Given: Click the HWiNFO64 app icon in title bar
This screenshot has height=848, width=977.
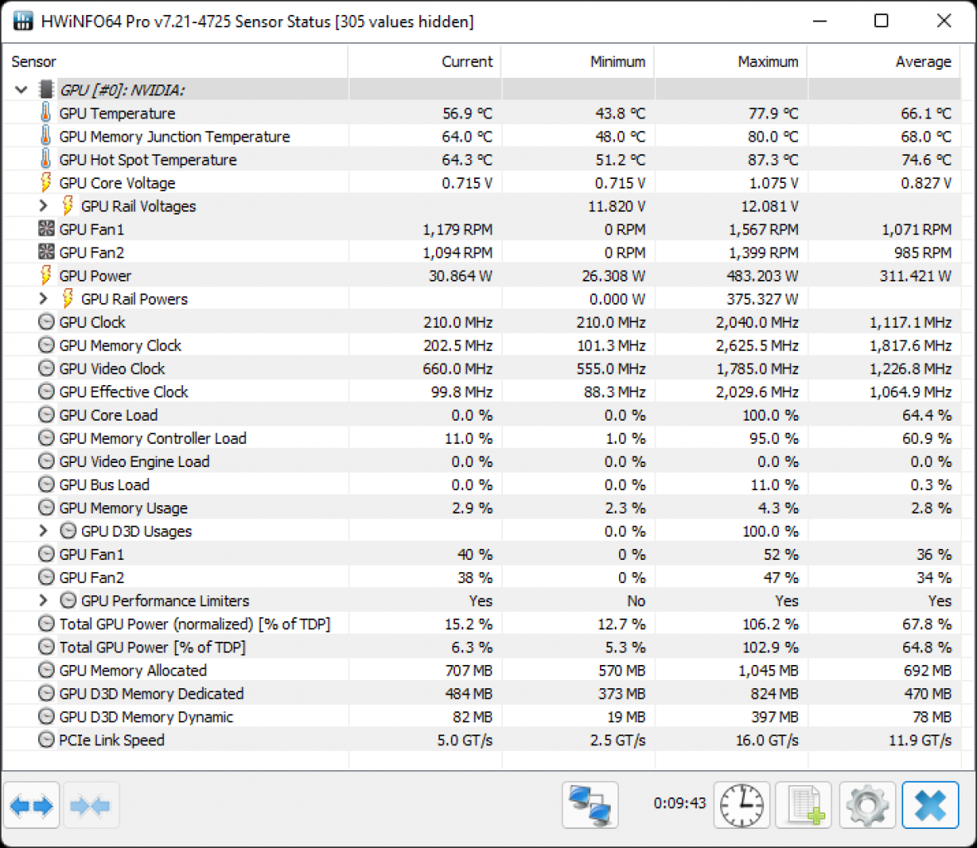Looking at the screenshot, I should point(22,22).
